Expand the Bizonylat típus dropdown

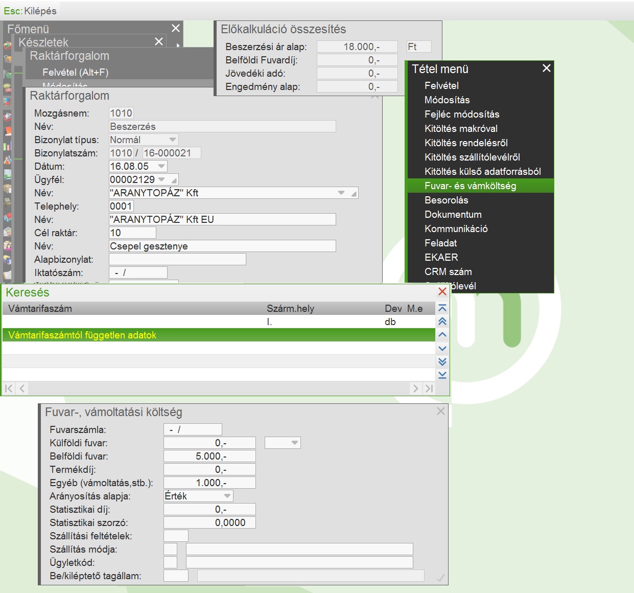click(x=173, y=140)
